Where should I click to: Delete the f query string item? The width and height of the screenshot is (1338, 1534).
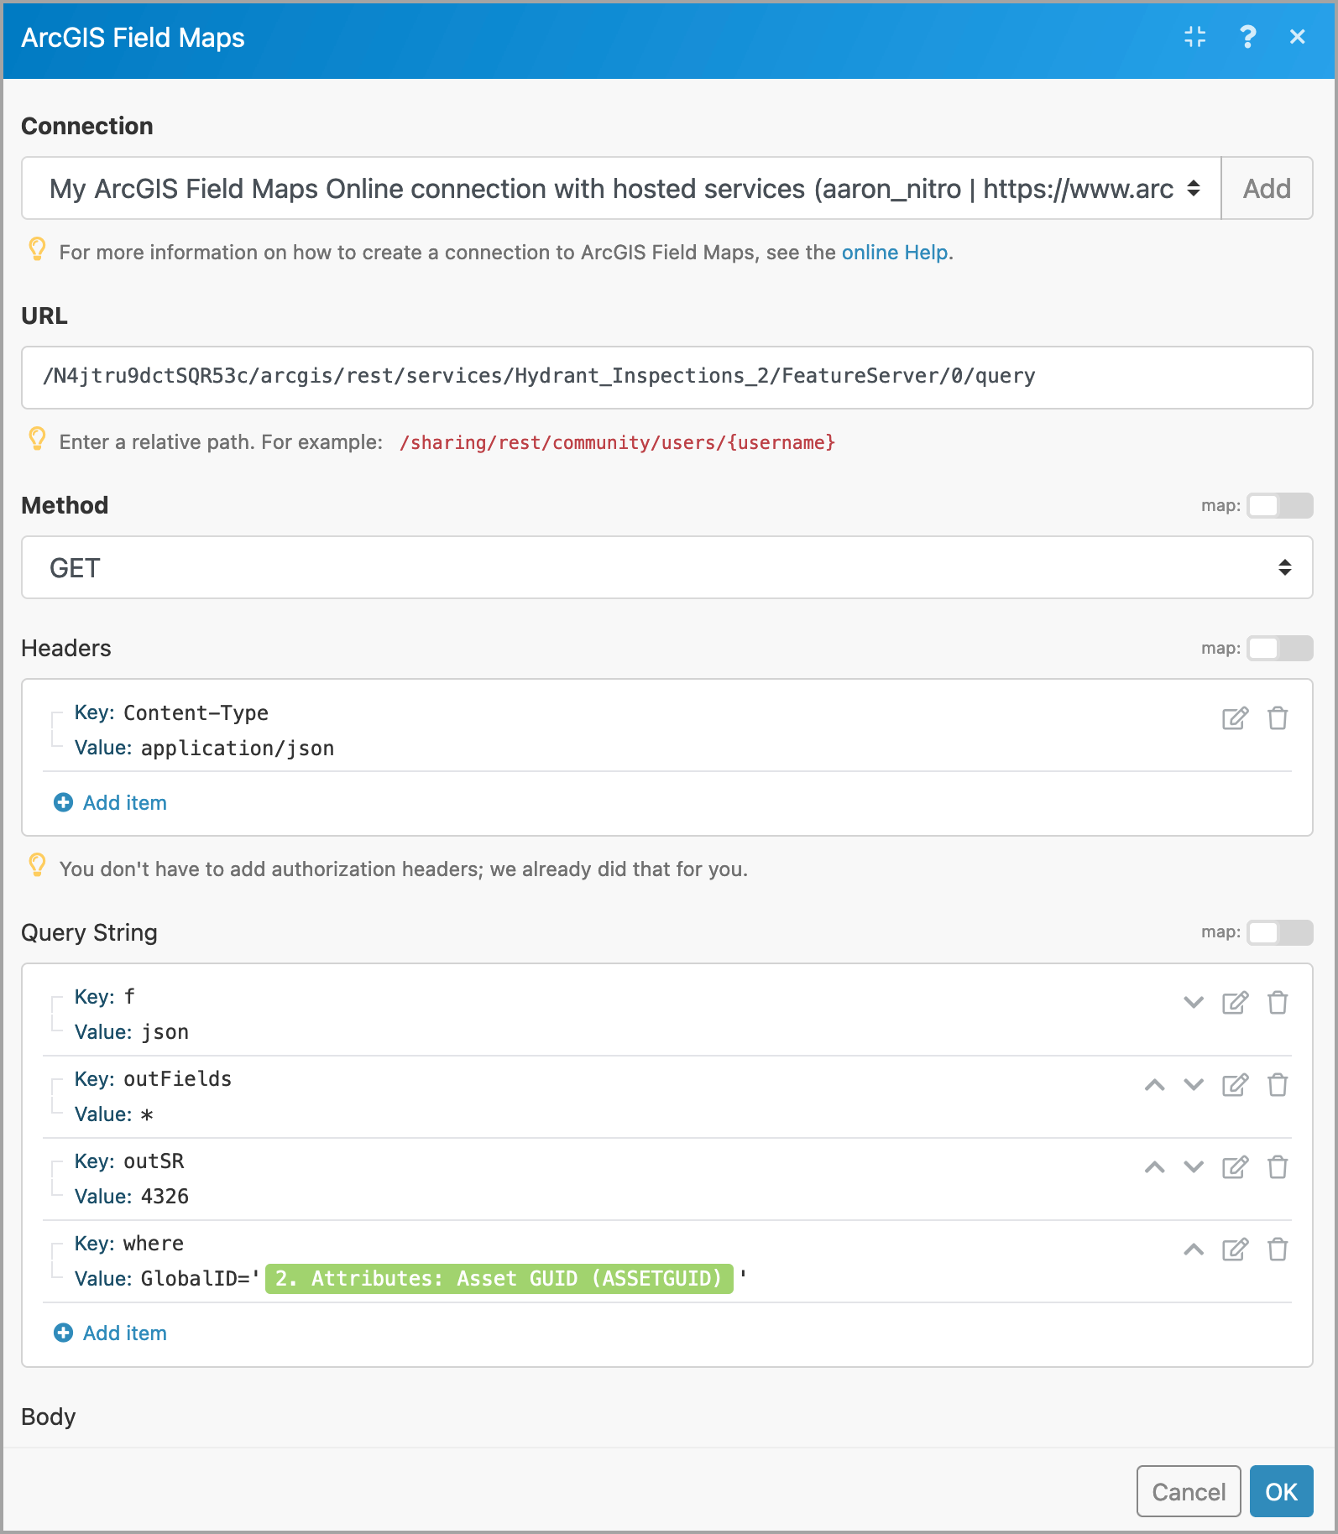click(x=1278, y=1003)
